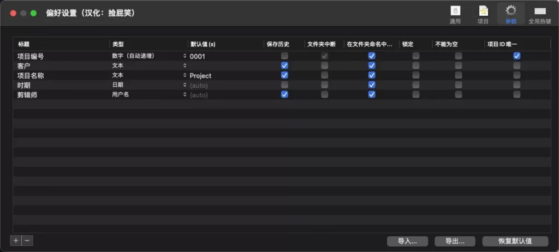This screenshot has height=252, width=559.
Task: Enable 文件夹中断 for 客户 row
Action: 324,65
